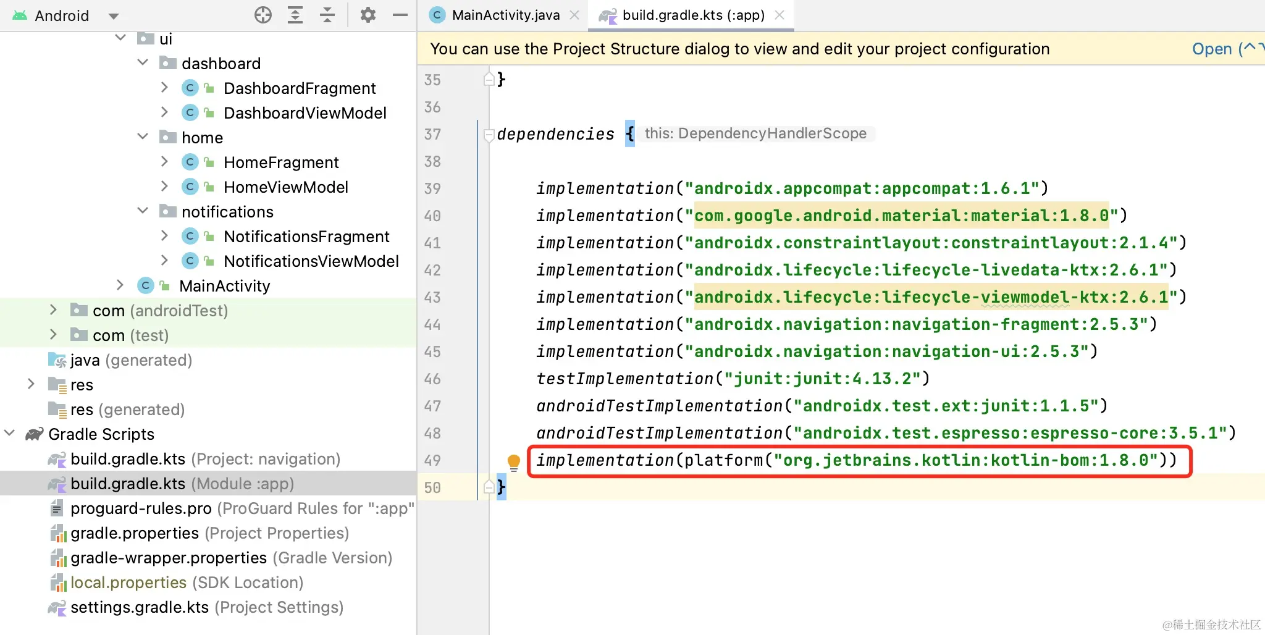Expand com (androidTest) package

click(53, 309)
